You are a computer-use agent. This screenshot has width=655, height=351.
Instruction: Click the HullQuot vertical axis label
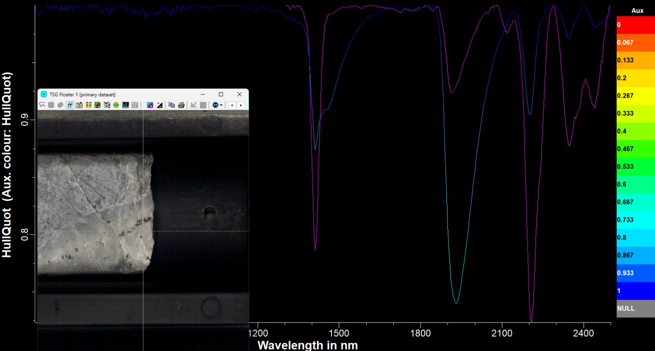click(7, 165)
